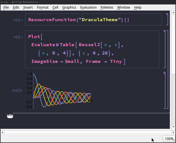Click the Plot keyword in In[2]
176x143 pixels.
tap(34, 37)
